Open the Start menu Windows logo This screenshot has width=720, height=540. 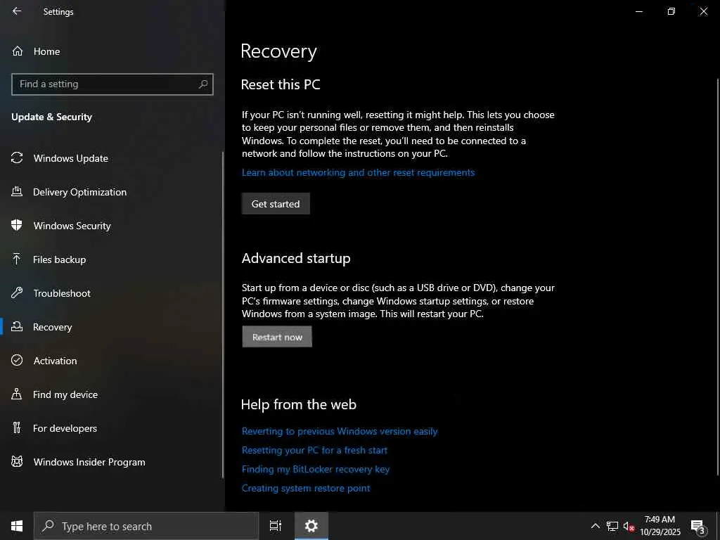pyautogui.click(x=17, y=526)
